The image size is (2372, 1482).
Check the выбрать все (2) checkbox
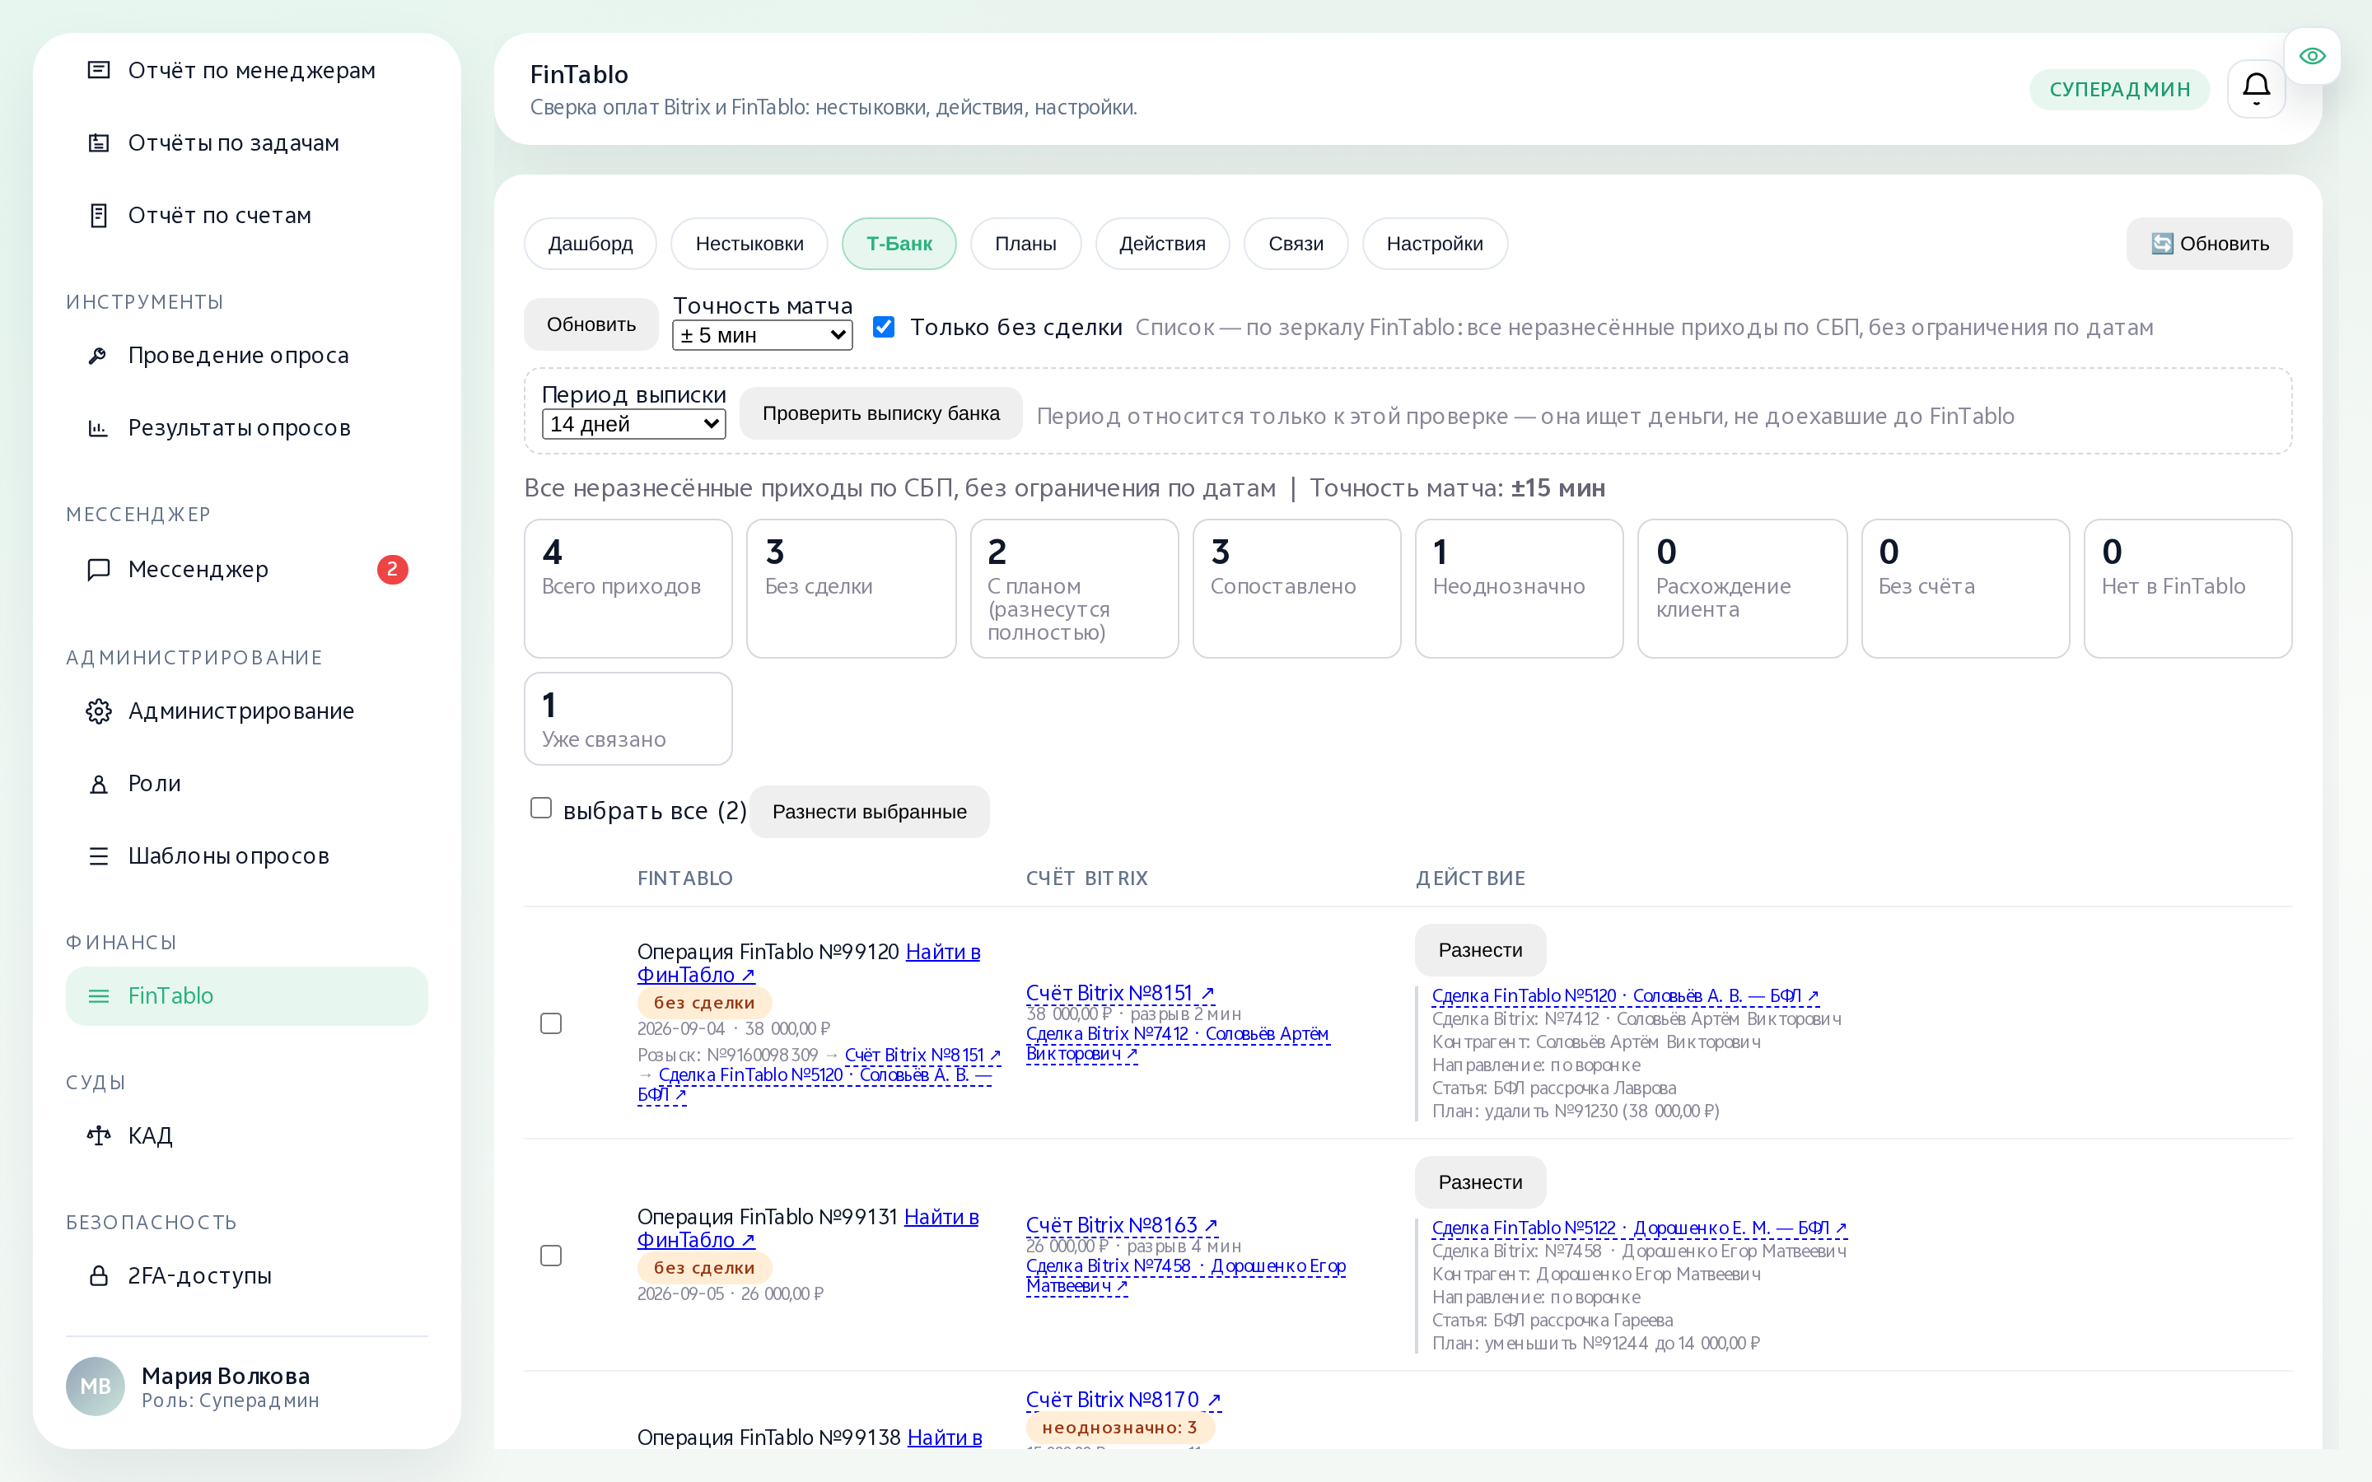tap(541, 808)
